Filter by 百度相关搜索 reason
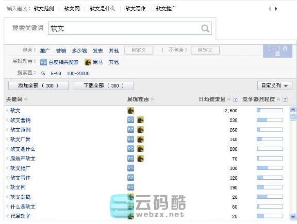The image size is (297, 224). point(59,62)
